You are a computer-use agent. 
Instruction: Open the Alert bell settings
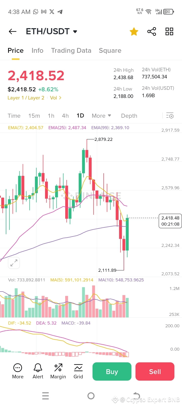point(38,371)
